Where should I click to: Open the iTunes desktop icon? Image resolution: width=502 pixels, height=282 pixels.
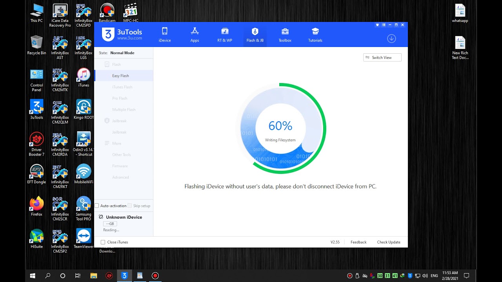[84, 77]
